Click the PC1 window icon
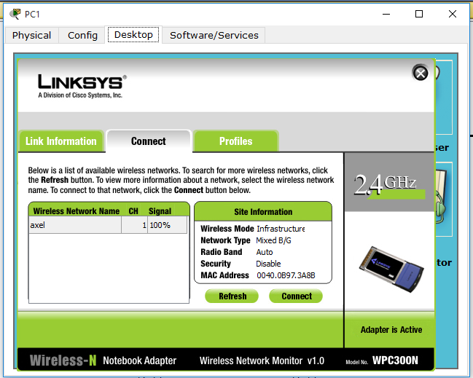Image resolution: width=473 pixels, height=378 pixels. point(15,14)
